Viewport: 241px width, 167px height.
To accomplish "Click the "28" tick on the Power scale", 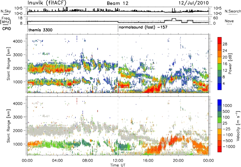I will (225, 44).
